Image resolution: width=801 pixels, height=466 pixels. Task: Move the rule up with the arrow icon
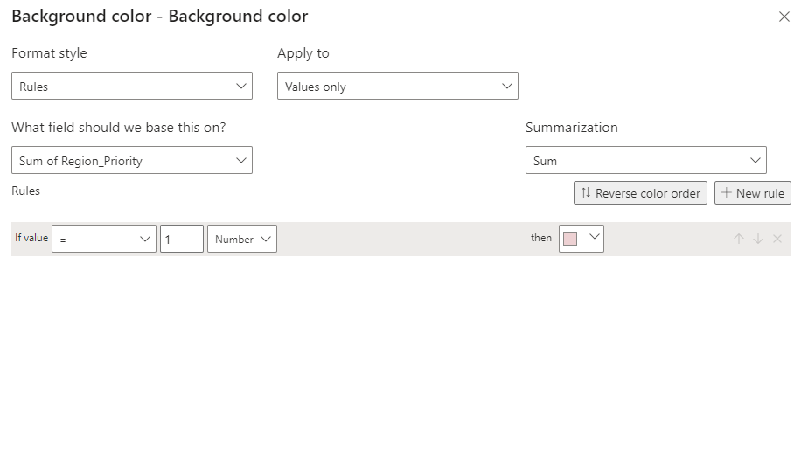[x=739, y=239]
